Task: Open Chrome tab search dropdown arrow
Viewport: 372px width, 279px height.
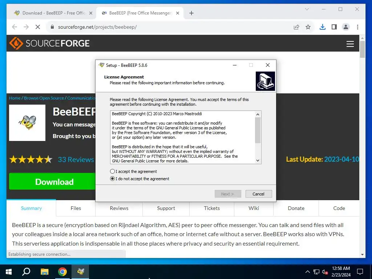Action: pyautogui.click(x=307, y=9)
